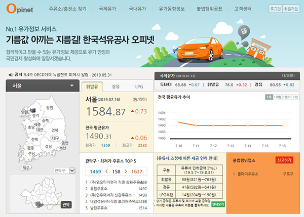Open 불법행위공표 menu
Viewport: 304px width, 217px height.
pyautogui.click(x=209, y=9)
